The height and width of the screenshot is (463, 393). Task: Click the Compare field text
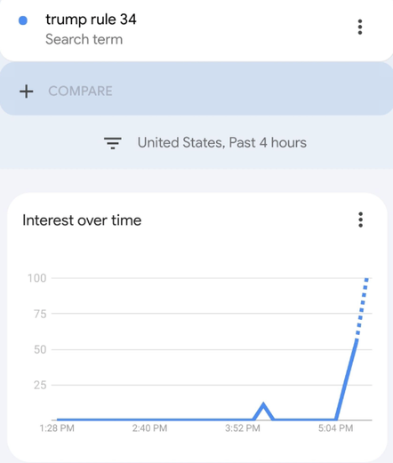tap(80, 92)
